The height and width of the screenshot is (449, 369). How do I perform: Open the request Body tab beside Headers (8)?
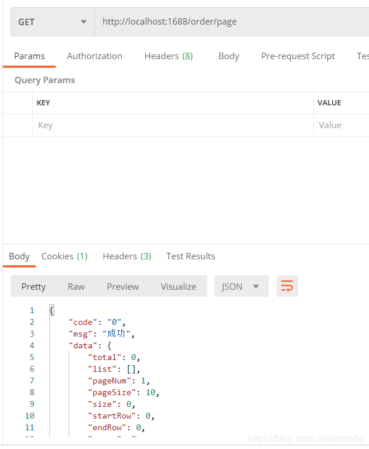click(228, 56)
